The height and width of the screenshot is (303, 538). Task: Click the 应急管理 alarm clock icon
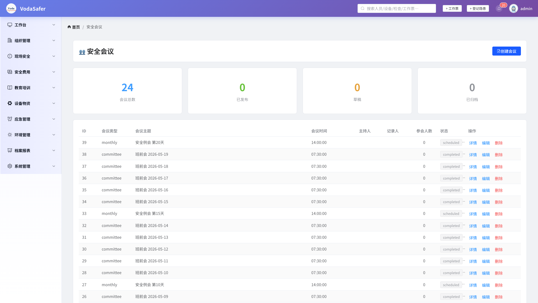(x=10, y=119)
